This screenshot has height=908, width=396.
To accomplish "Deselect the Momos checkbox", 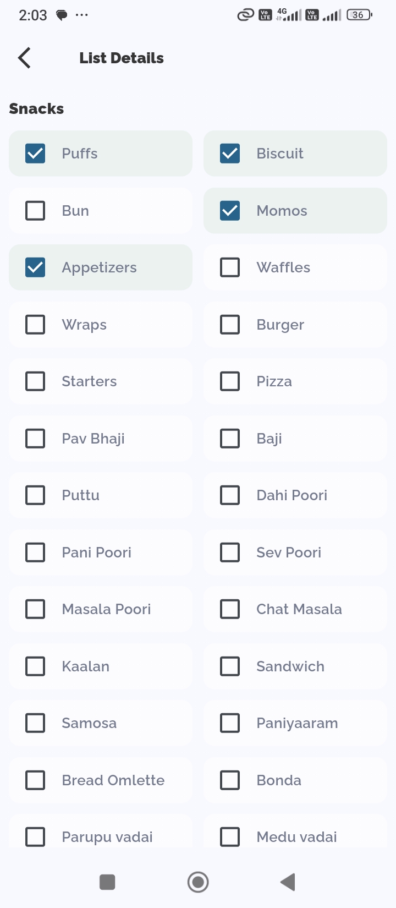I will (x=230, y=211).
